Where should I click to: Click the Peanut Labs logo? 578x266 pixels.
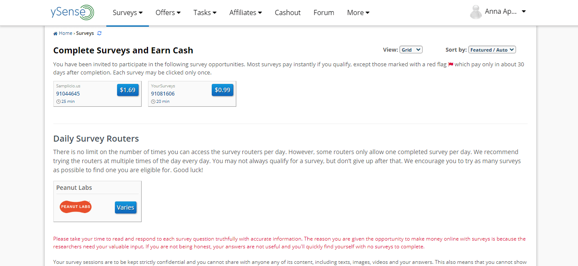[76, 207]
